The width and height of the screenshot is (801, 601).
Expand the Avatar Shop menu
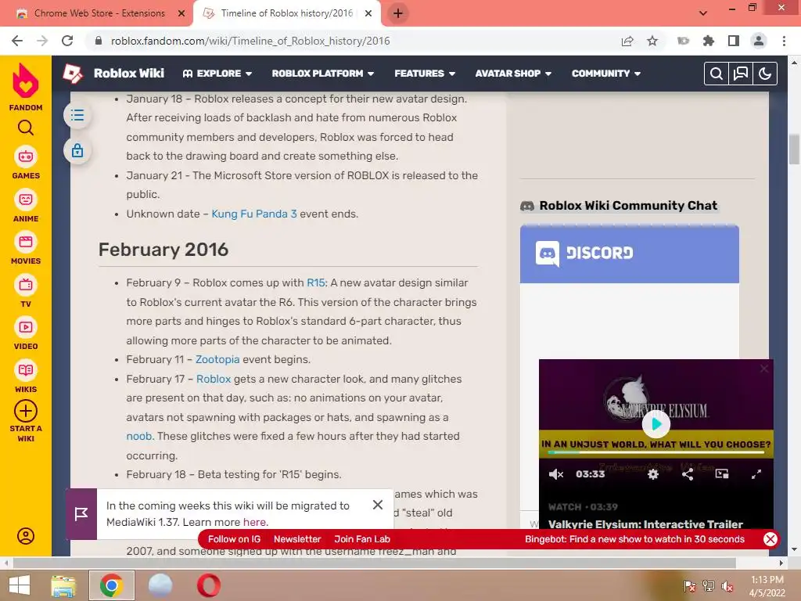(513, 74)
